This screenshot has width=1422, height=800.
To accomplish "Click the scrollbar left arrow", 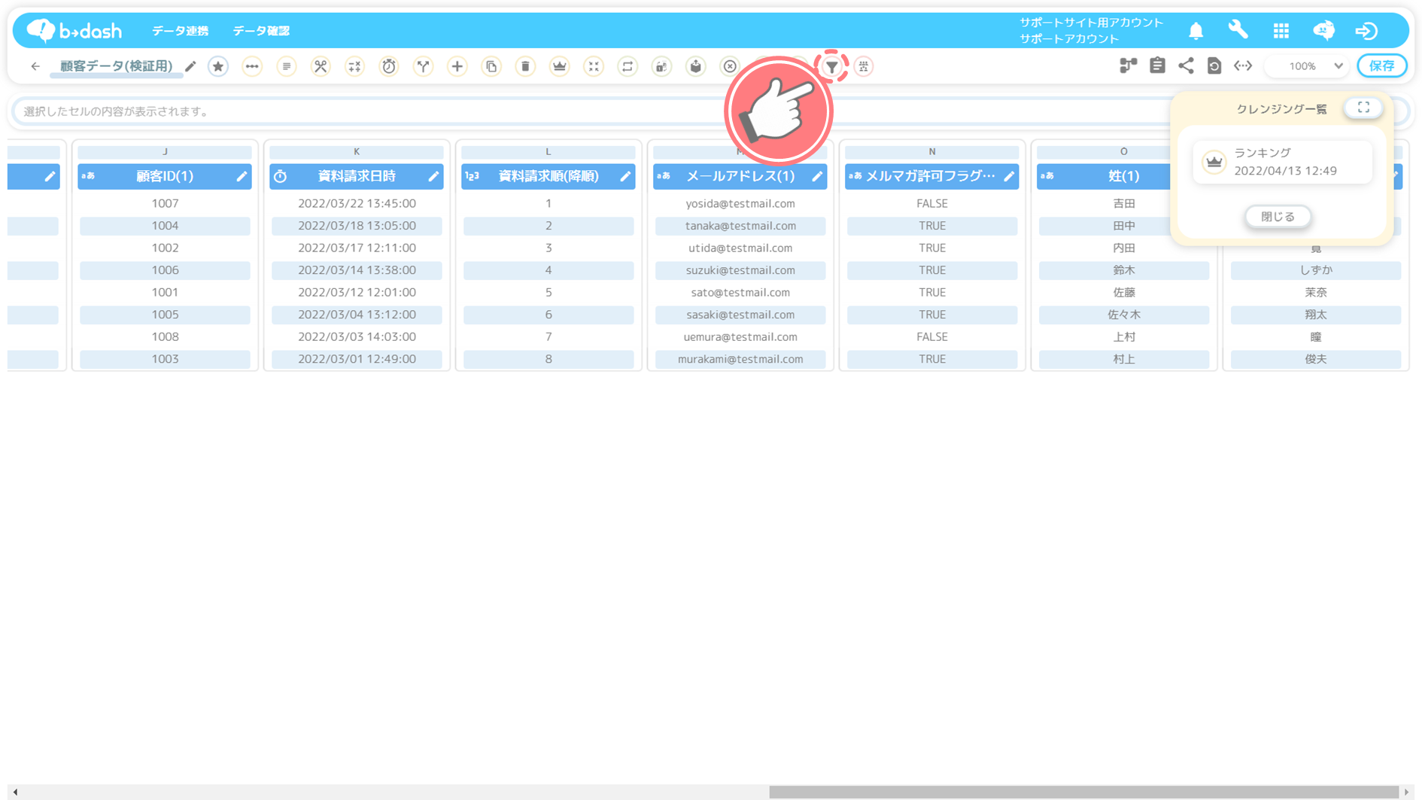I will tap(15, 792).
